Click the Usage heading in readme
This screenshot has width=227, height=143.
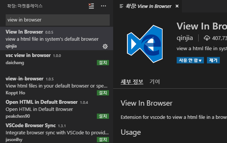131,132
